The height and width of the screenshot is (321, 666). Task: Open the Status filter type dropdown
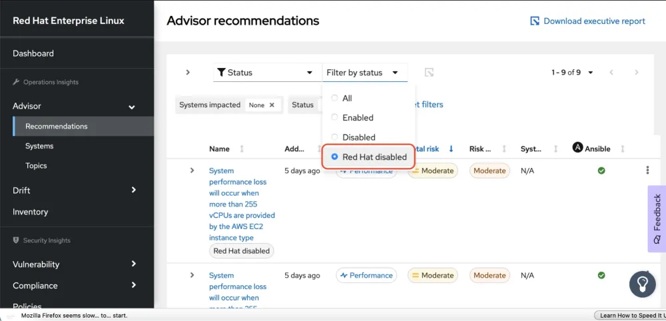point(265,73)
